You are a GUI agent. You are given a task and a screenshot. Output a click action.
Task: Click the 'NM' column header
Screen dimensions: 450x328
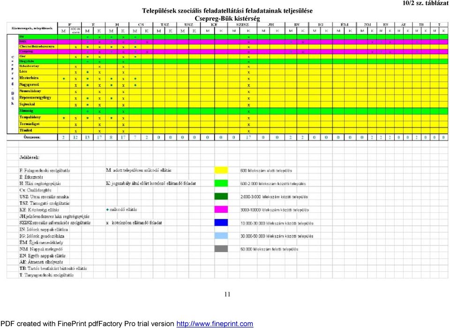(x=367, y=25)
